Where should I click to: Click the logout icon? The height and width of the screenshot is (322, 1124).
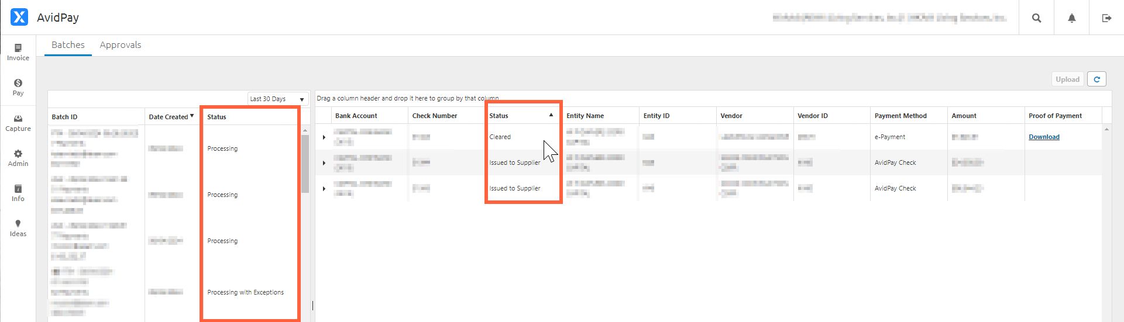(1106, 18)
